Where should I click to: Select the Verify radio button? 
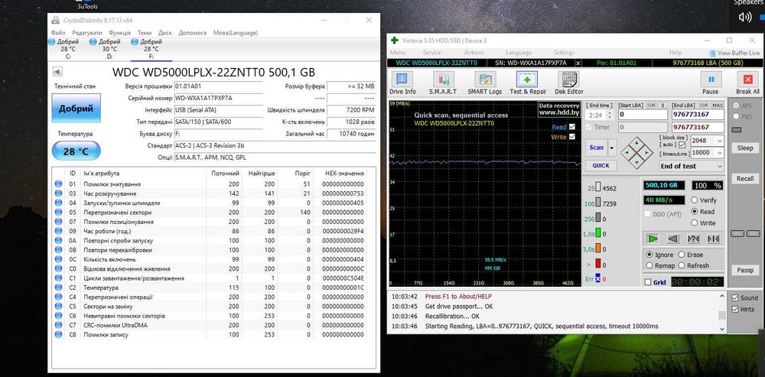pyautogui.click(x=695, y=200)
